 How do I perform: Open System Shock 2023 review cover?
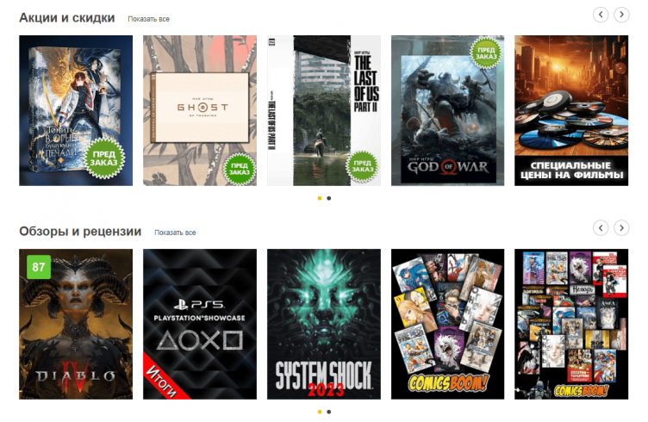point(324,324)
